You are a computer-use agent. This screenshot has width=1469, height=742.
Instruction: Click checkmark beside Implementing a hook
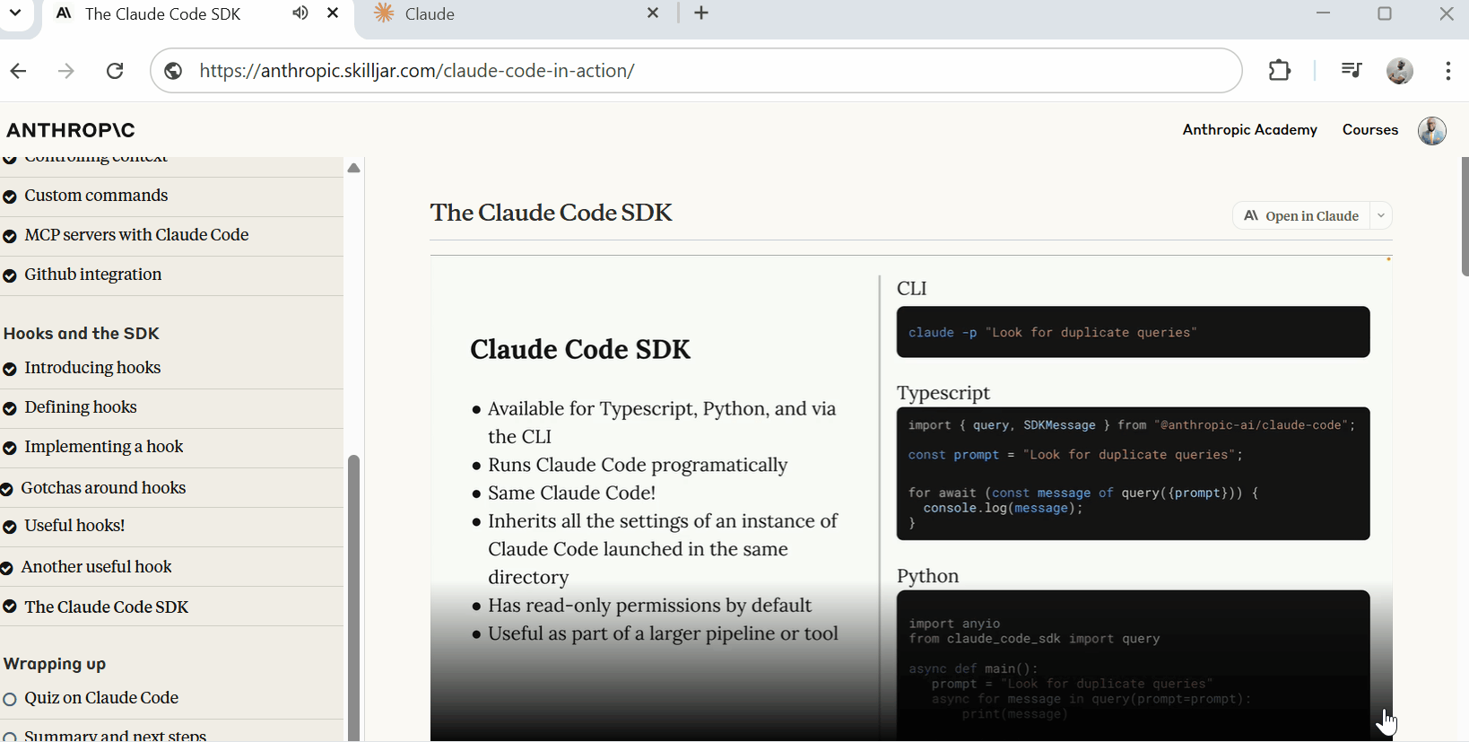coord(10,449)
